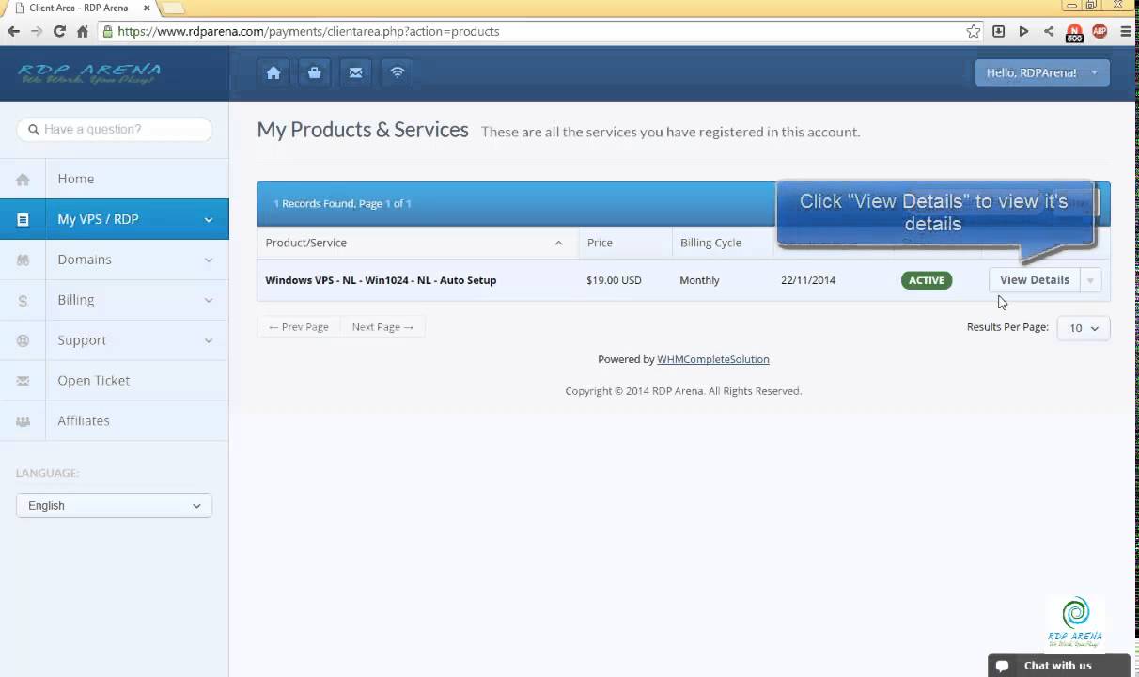
Task: Click the download-box extension icon in toolbar
Action: (x=999, y=31)
